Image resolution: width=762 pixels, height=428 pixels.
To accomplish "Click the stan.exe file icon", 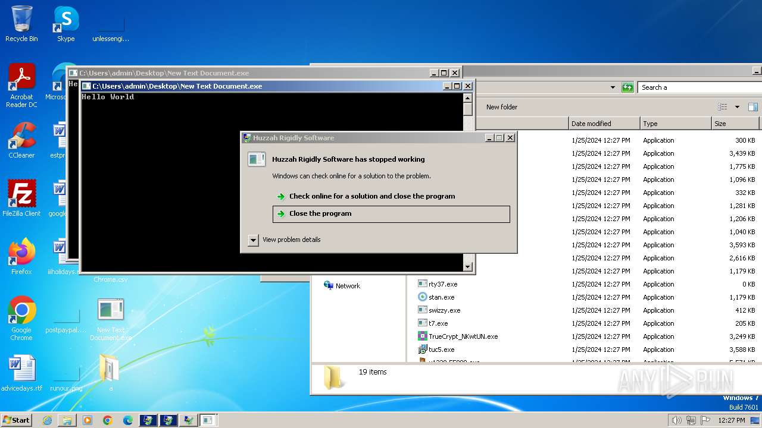I will tap(423, 297).
